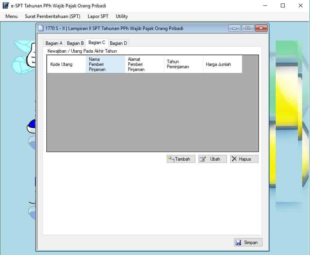This screenshot has height=255, width=310.
Task: Maximize the main e-SPT window
Action: coord(283,5)
